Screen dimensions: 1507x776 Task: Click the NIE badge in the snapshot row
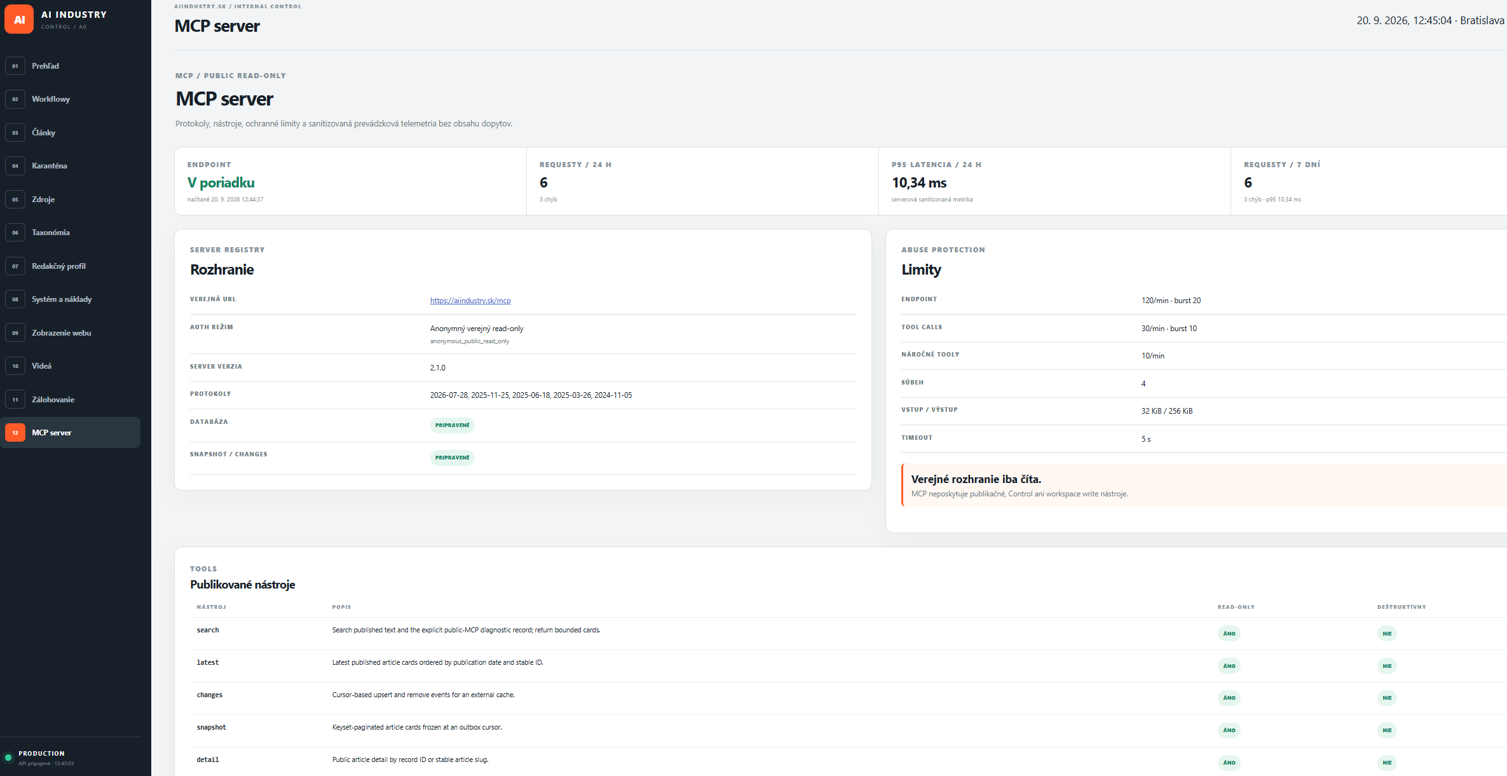[1387, 730]
